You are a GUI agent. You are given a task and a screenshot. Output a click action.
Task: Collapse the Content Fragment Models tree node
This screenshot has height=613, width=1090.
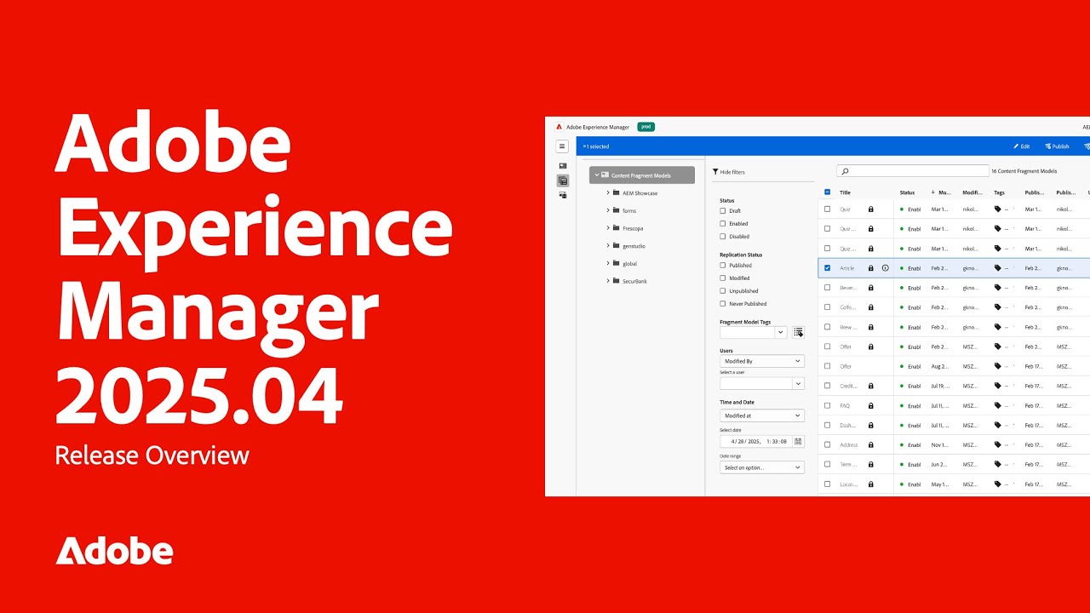pyautogui.click(x=596, y=175)
